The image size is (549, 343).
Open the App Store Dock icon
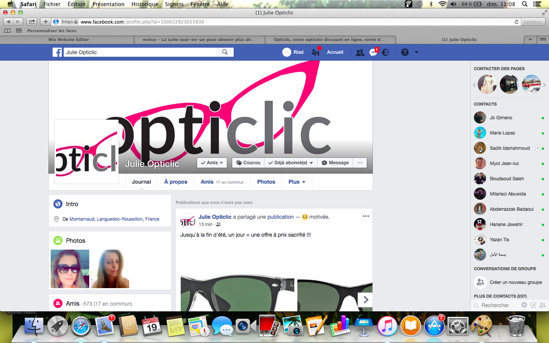[x=434, y=326]
